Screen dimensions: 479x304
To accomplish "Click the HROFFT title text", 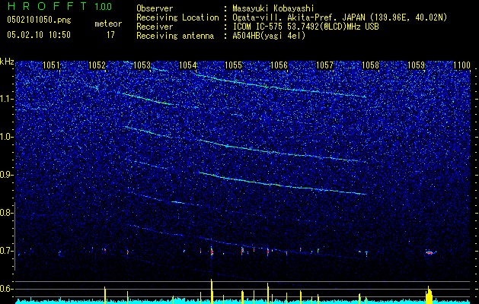I will pyautogui.click(x=47, y=6).
